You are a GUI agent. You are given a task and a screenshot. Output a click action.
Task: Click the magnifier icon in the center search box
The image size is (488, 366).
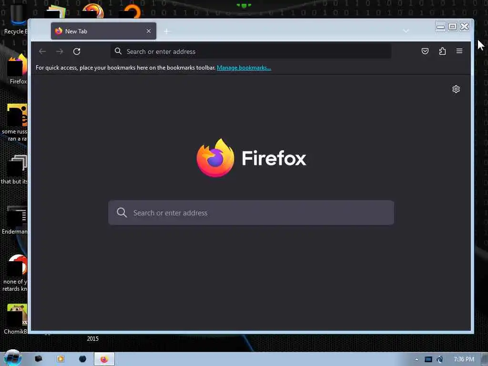click(122, 213)
